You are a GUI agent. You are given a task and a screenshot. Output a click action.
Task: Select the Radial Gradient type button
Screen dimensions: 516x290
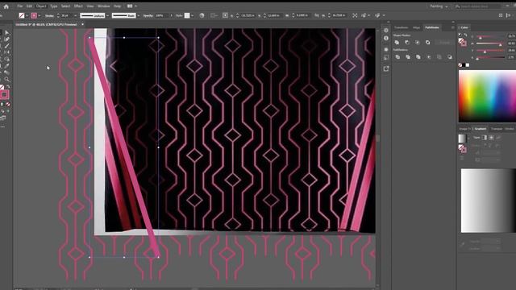pos(491,138)
